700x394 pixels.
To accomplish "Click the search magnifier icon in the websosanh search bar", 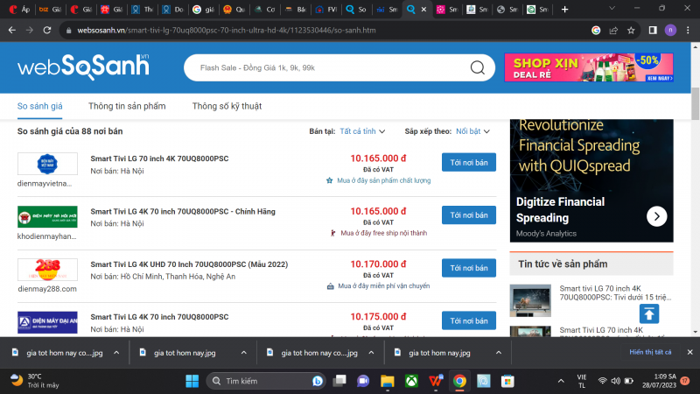I will 477,67.
